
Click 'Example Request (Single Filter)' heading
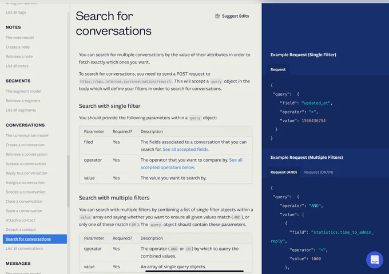303,55
